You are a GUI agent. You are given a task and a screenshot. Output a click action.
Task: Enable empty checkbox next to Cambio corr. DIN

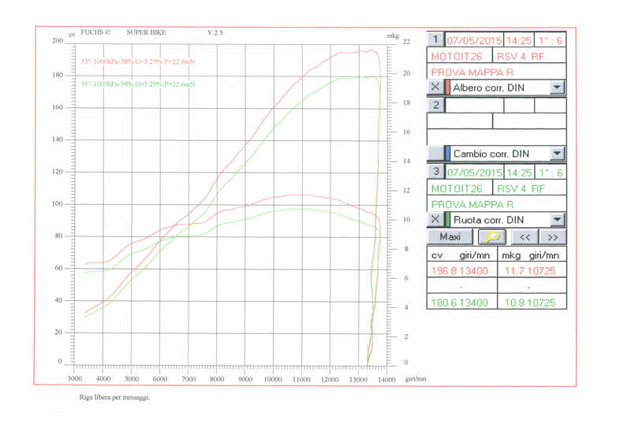(x=435, y=154)
